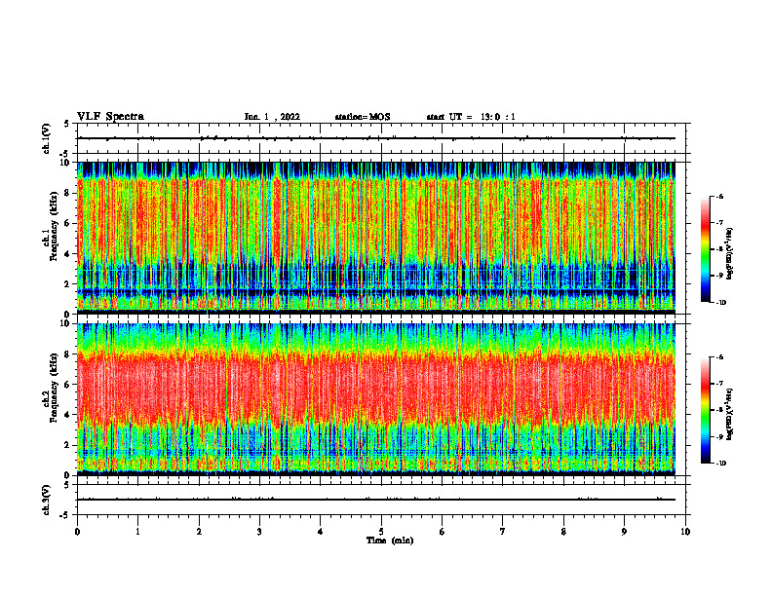Screen dimensions: 772x596
Task: Click the 'Time (min)' x-axis label
Action: pos(390,540)
